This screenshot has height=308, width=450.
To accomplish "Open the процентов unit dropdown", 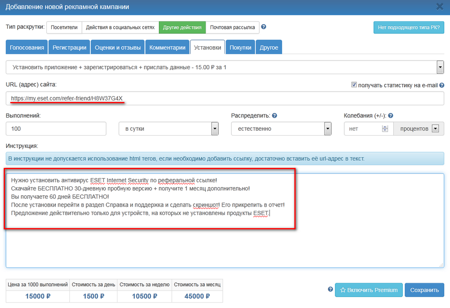I will 435,129.
